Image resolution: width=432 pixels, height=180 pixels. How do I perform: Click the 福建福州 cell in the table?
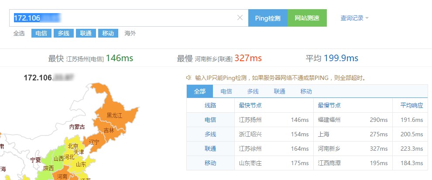[329, 120]
